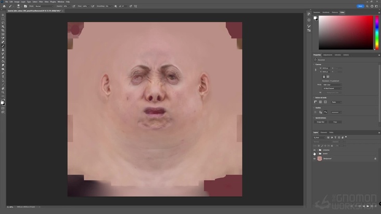Hide the Background layer
Image resolution: width=381 pixels, height=214 pixels.
pyautogui.click(x=314, y=159)
